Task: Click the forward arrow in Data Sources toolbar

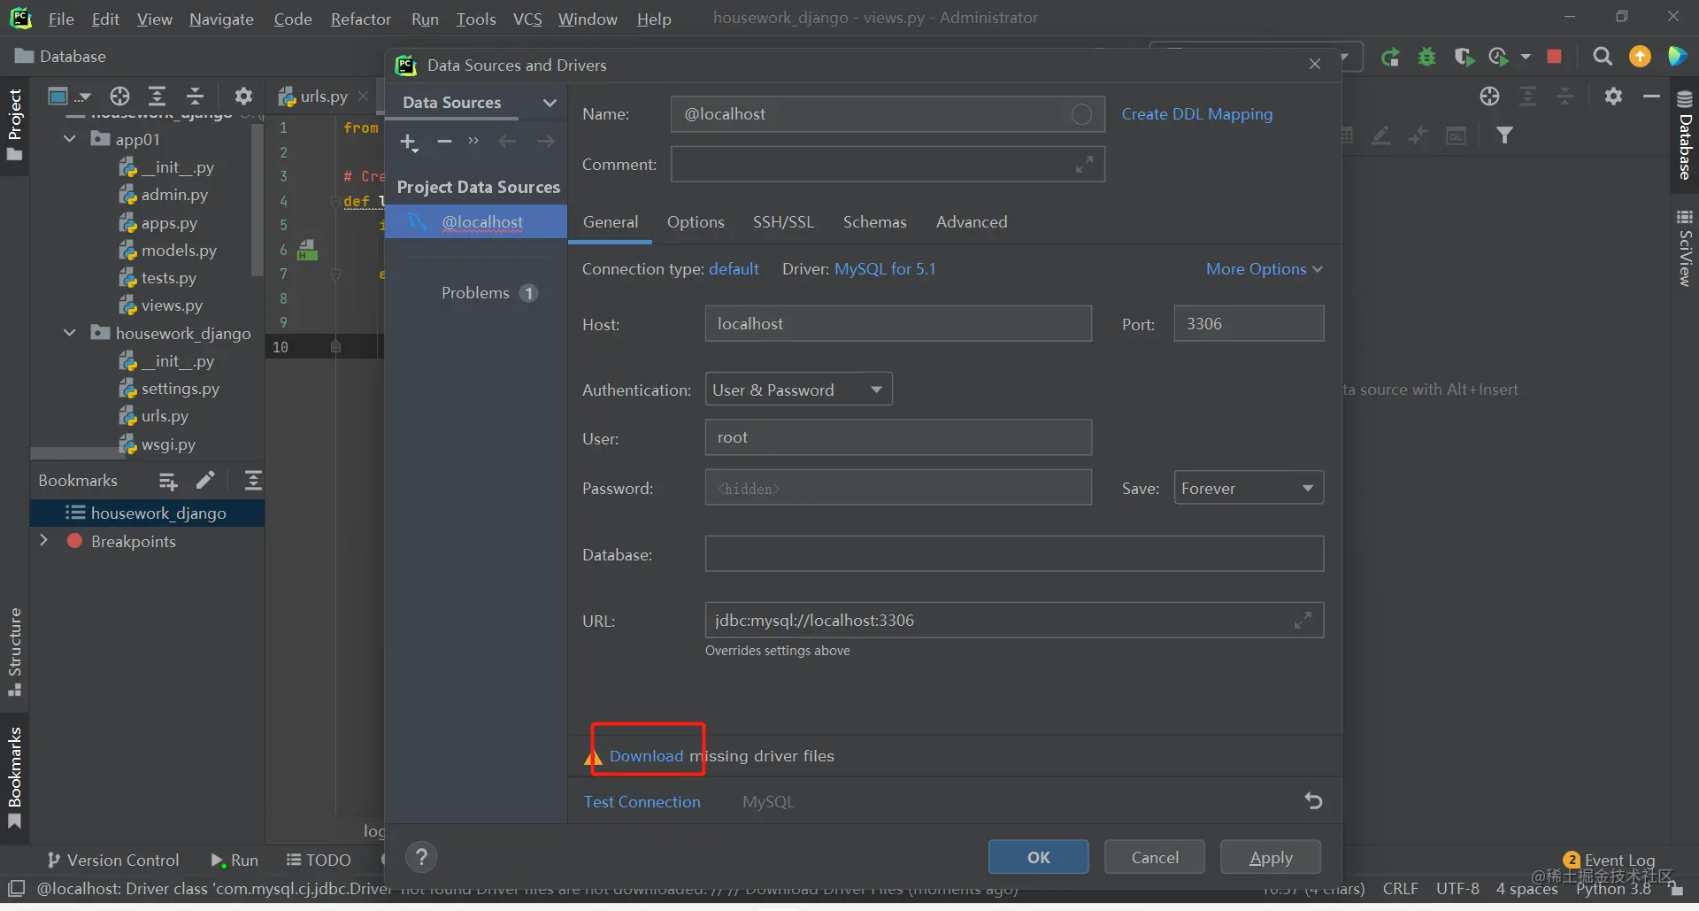Action: 546,142
